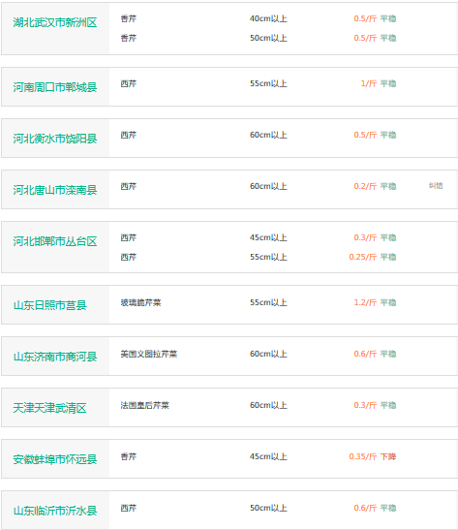Click the 1.2/斤 price in 莒县 row
The height and width of the screenshot is (530, 458).
click(365, 302)
